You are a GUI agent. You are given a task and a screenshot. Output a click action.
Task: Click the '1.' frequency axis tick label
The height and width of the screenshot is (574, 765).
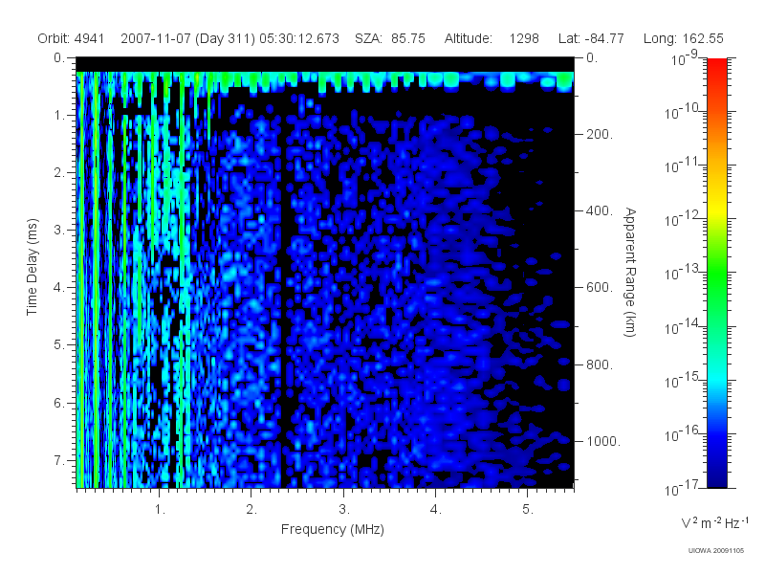(x=160, y=510)
